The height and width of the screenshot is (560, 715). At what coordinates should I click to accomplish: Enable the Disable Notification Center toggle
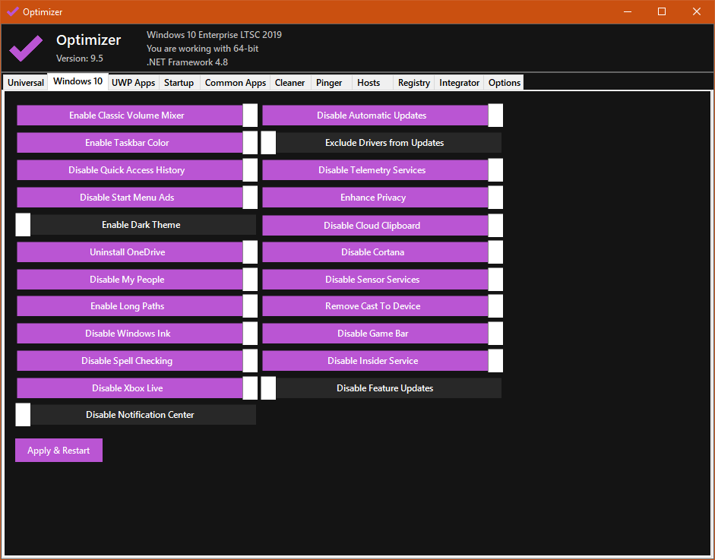pyautogui.click(x=136, y=415)
